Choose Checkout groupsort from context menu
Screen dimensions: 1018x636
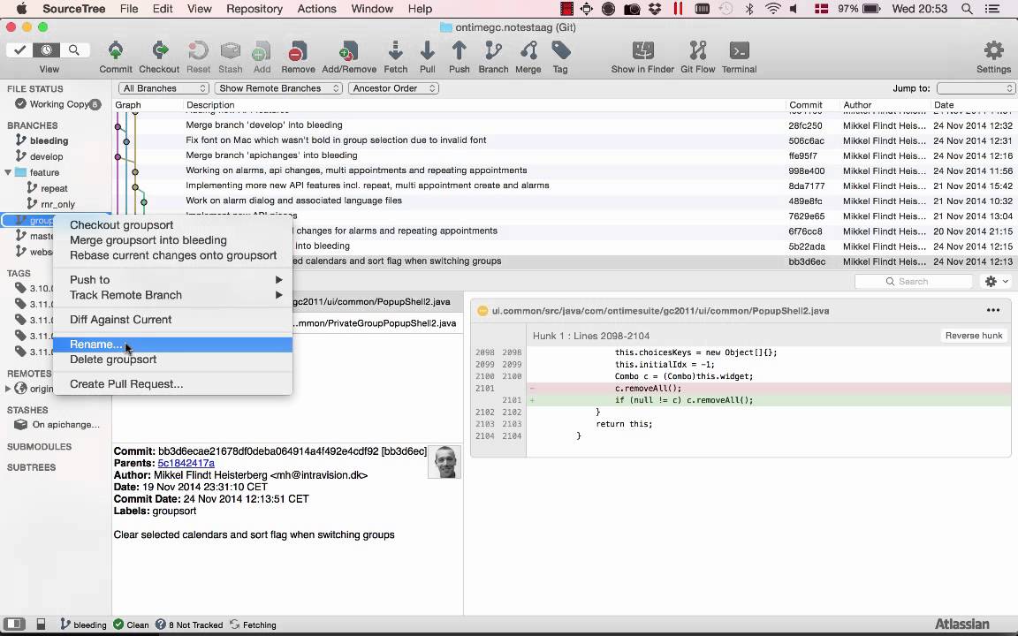(172, 225)
